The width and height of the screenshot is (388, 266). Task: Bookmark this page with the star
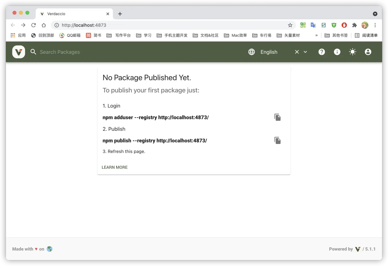[290, 25]
